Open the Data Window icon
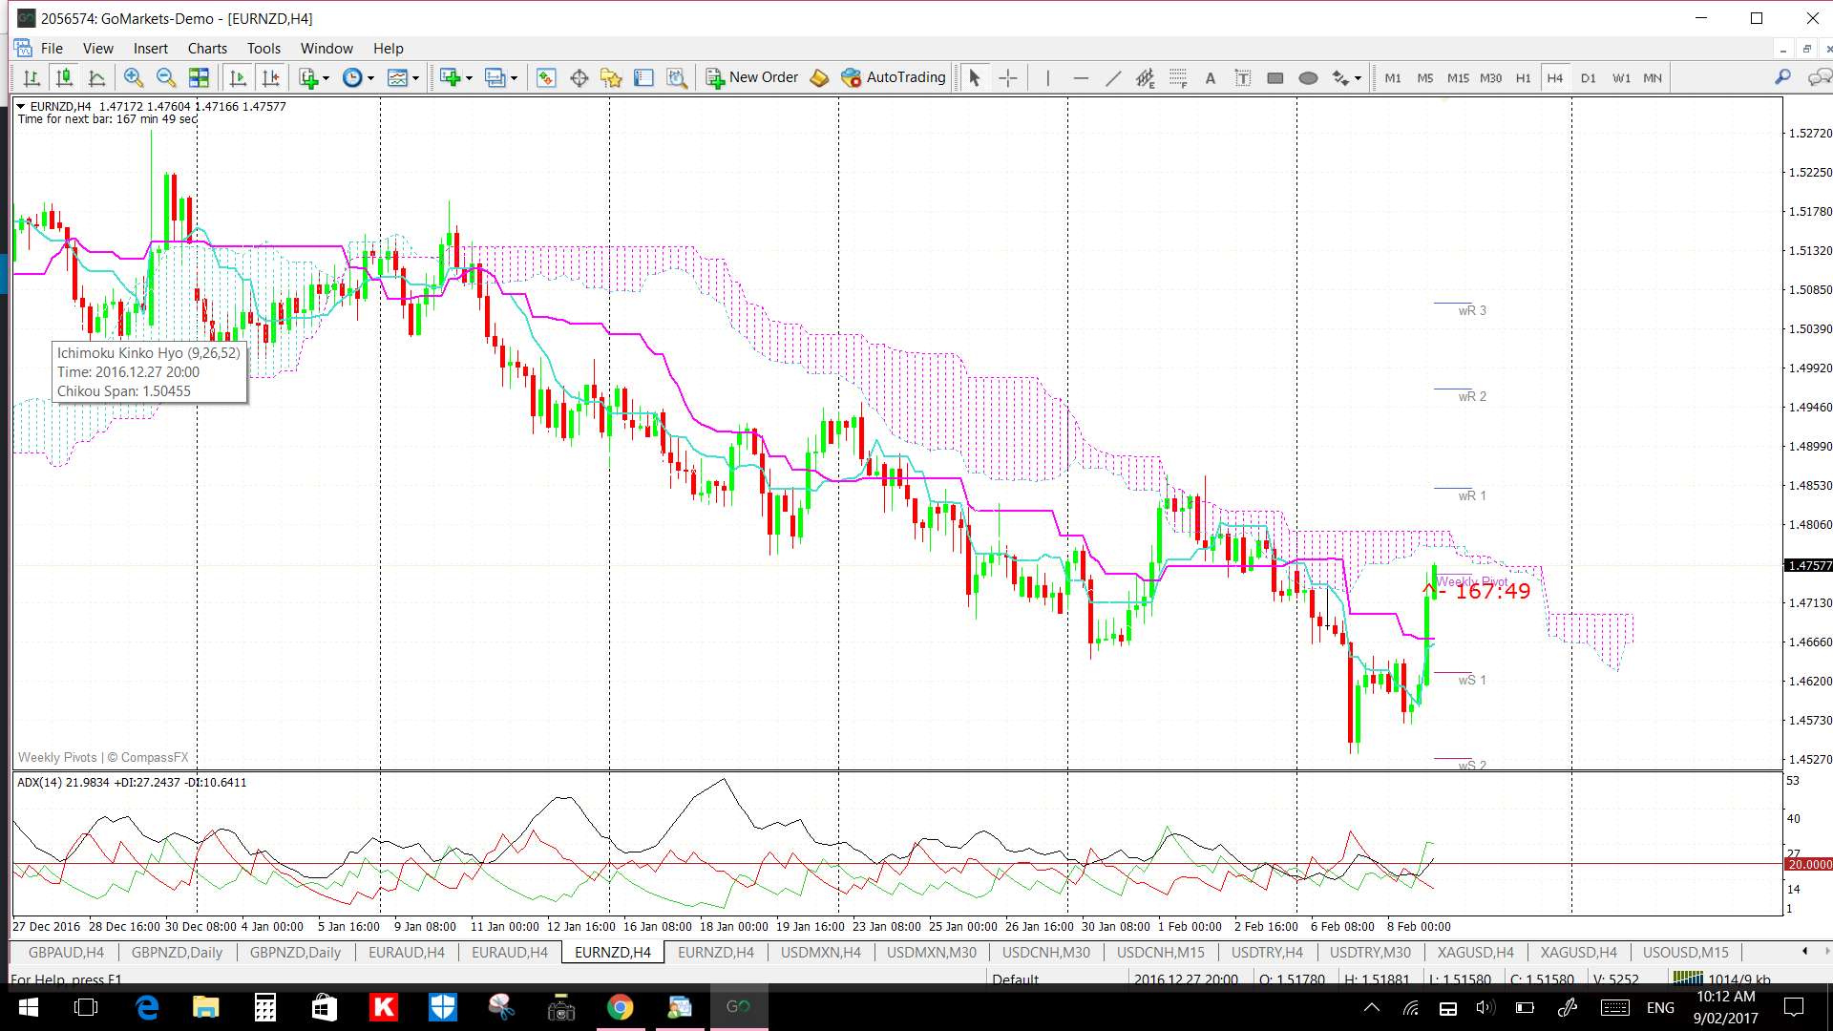Screen dimensions: 1833x1031 (x=579, y=78)
